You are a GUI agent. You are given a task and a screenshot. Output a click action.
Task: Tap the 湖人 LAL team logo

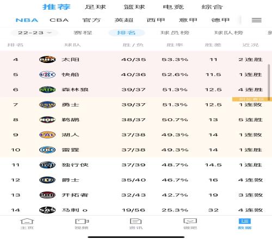point(47,135)
